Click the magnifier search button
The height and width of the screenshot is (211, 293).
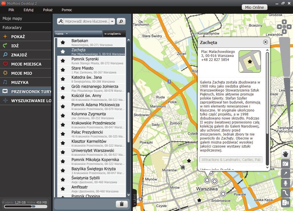click(x=121, y=21)
